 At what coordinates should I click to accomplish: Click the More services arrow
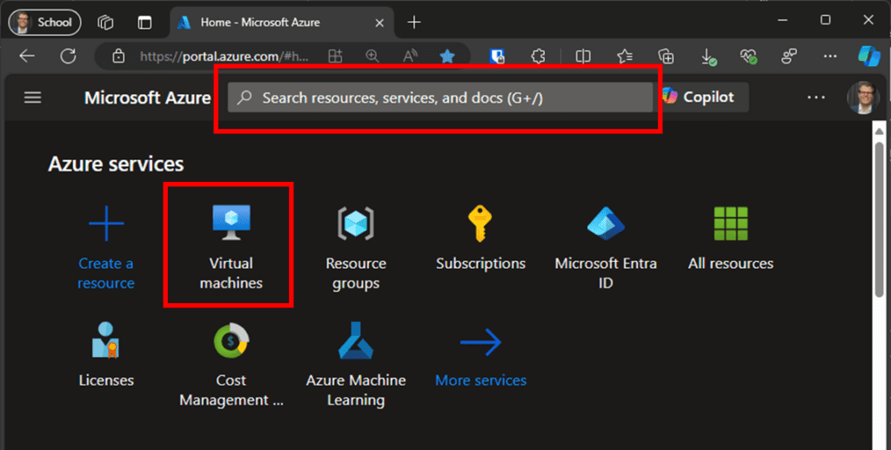(480, 342)
